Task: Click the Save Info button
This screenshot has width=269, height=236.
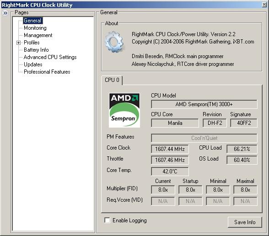Action: point(245,222)
